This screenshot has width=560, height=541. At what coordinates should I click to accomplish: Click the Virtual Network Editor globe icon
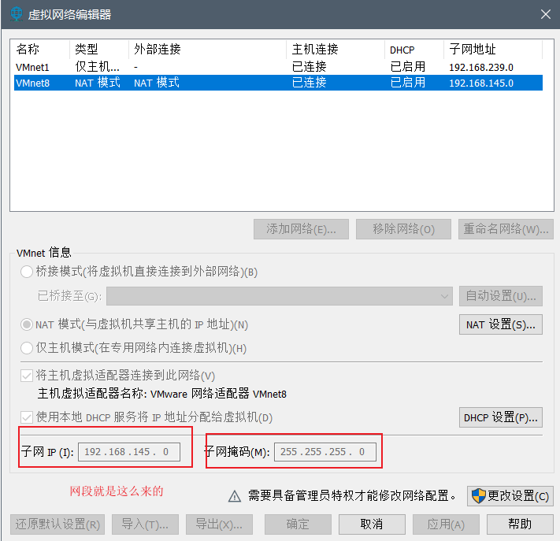click(x=15, y=14)
